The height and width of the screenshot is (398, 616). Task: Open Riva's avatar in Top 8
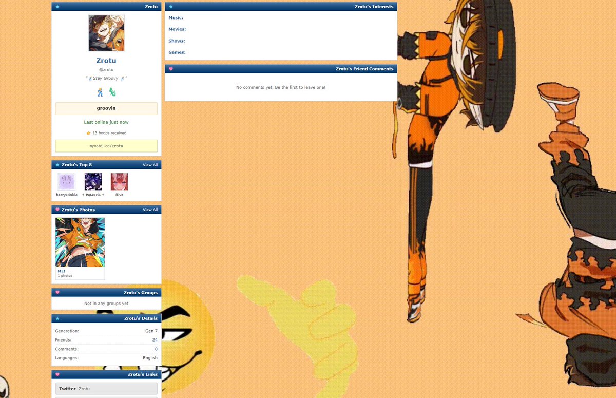click(x=119, y=182)
